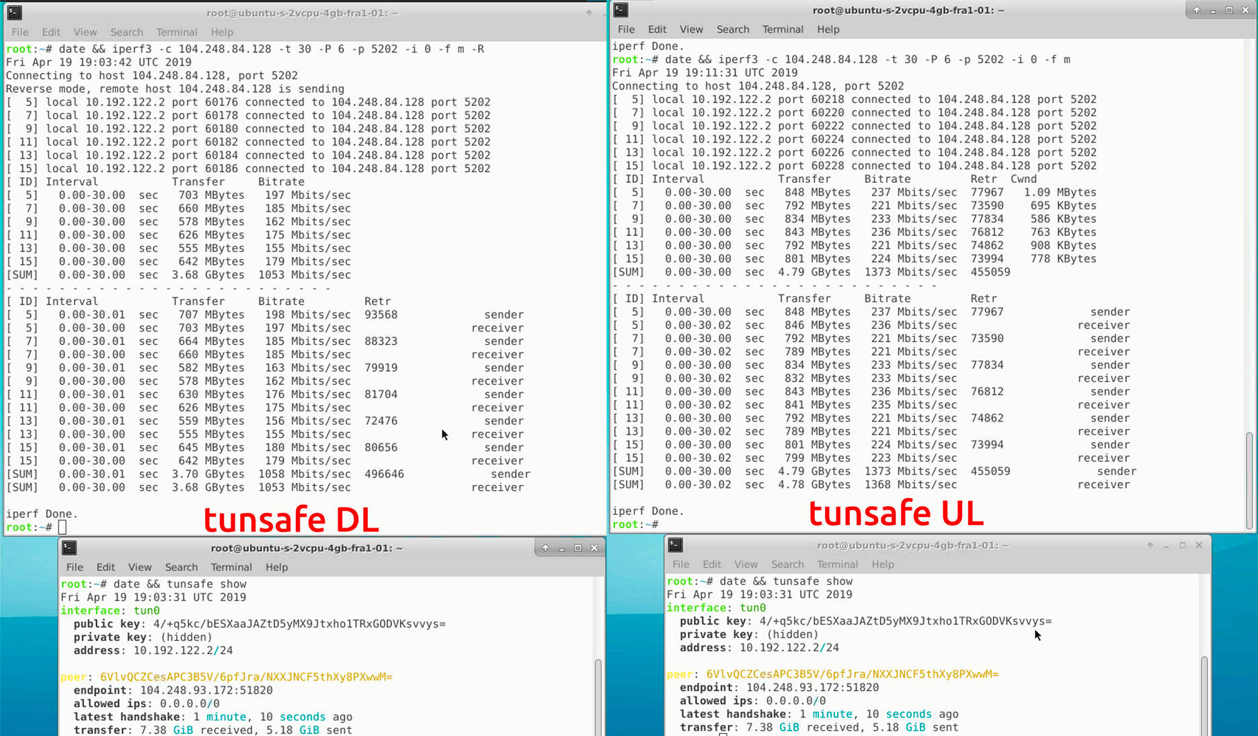Click the cursor at tunsafe DL prompt
Screen dimensions: 1258x736
tap(63, 527)
